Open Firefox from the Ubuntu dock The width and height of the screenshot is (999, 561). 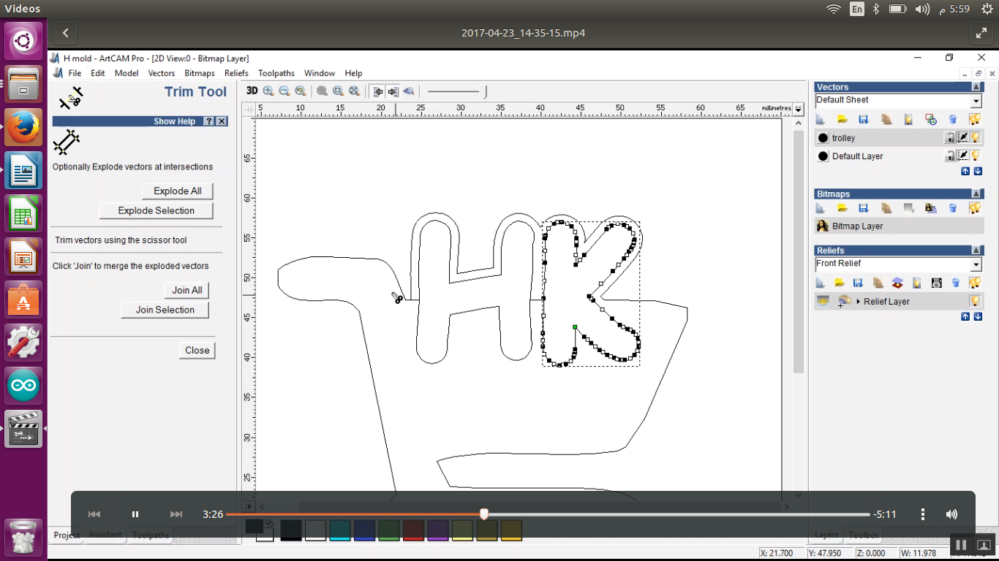[x=23, y=126]
